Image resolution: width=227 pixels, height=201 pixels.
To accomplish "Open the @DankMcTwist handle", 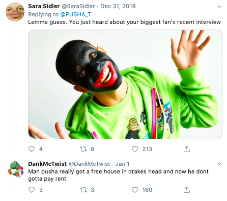I will tap(89, 164).
